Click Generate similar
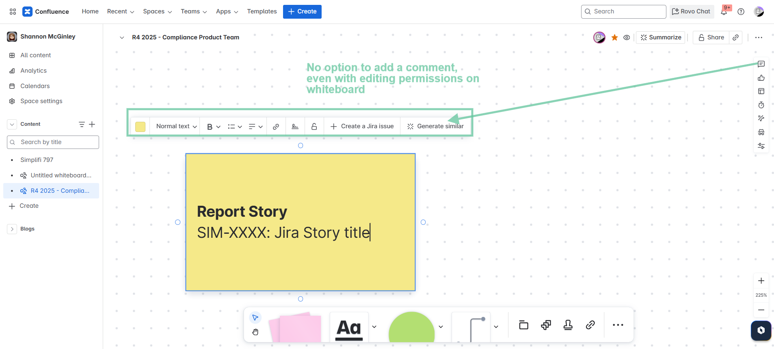This screenshot has width=774, height=349. pos(435,127)
